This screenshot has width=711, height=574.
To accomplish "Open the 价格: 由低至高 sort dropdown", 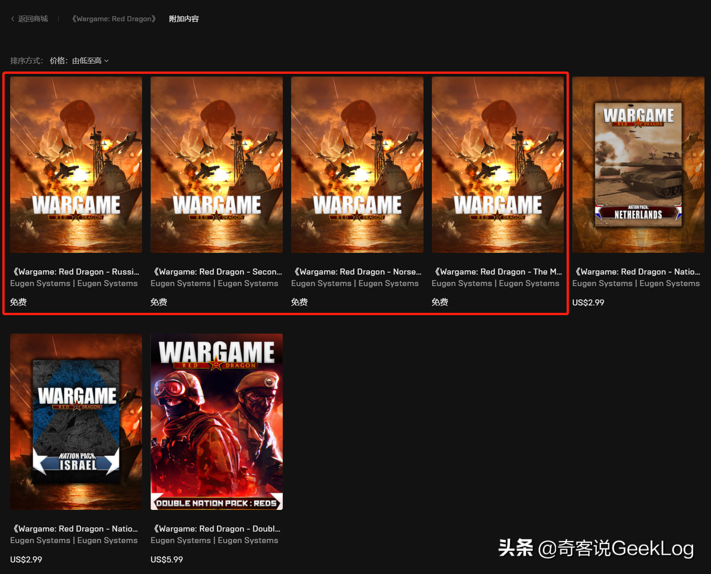I will point(79,60).
